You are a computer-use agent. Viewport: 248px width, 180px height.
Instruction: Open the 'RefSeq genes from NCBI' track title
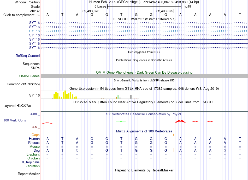(x=144, y=52)
